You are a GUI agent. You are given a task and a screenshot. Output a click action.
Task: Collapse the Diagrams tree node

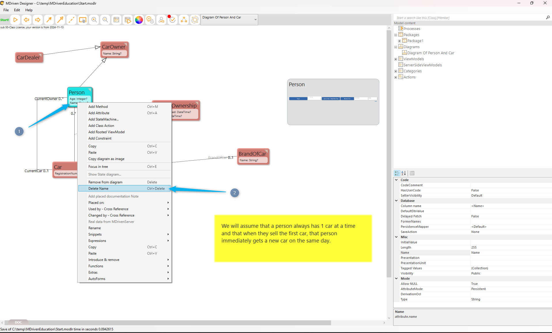point(396,47)
